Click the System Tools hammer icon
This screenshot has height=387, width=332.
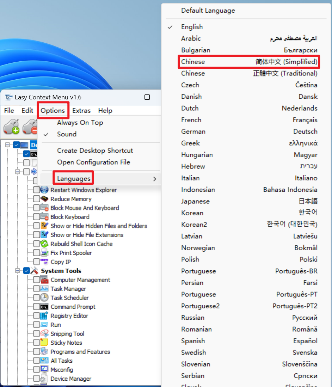[x=35, y=271]
